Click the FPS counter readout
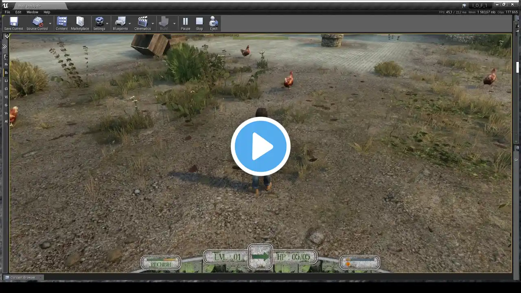 pos(453,12)
